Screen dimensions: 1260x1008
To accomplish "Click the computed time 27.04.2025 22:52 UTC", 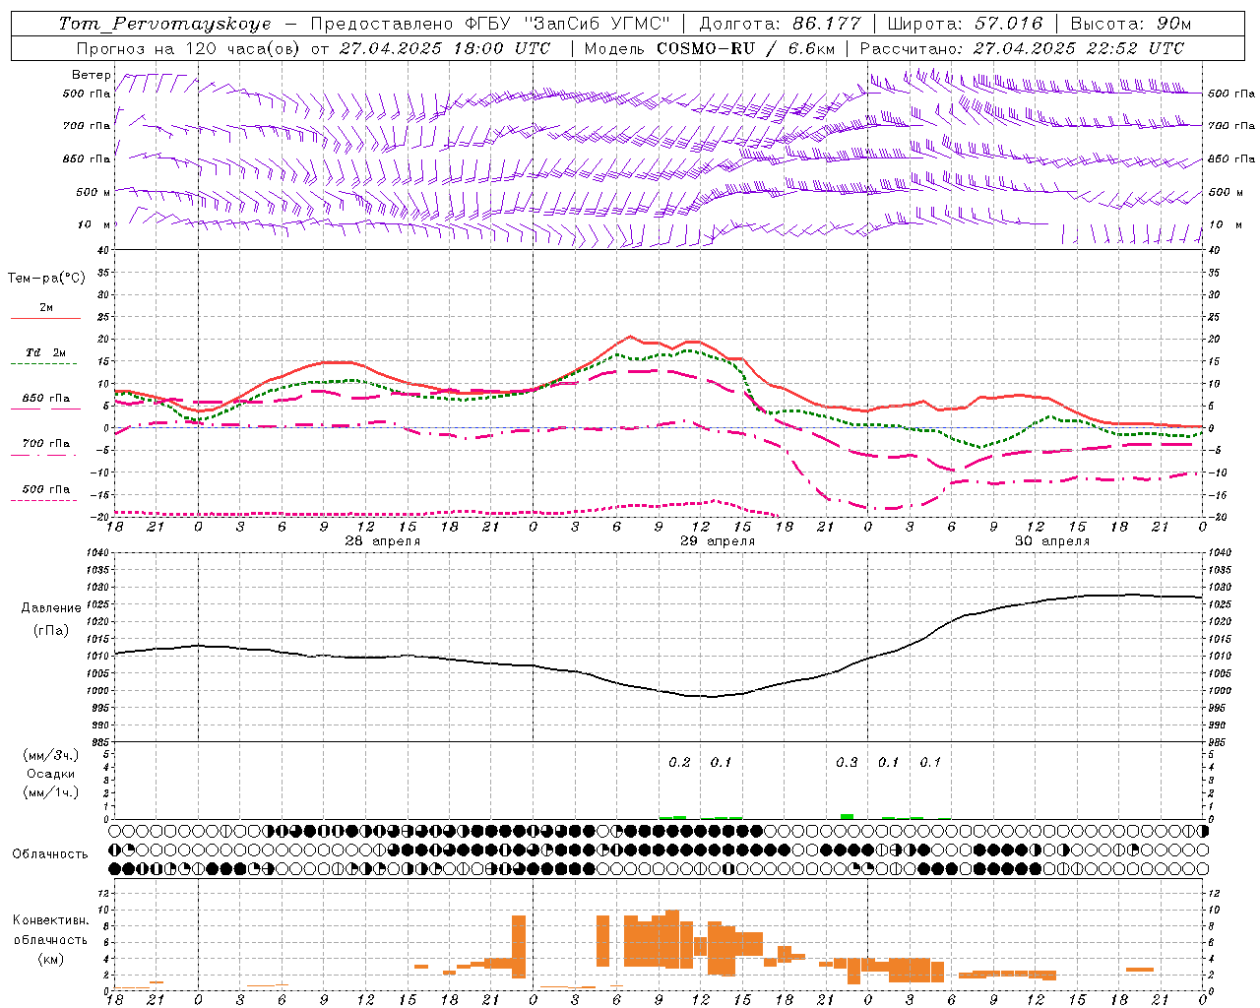I will click(1079, 48).
